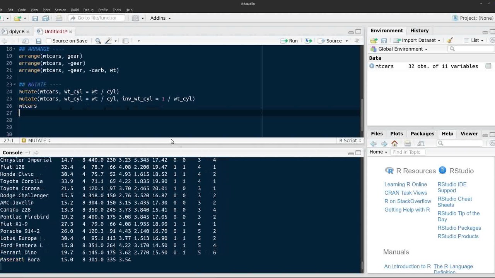Switch to the Packages tab
Viewport: 495px width, 278px height.
[422, 134]
